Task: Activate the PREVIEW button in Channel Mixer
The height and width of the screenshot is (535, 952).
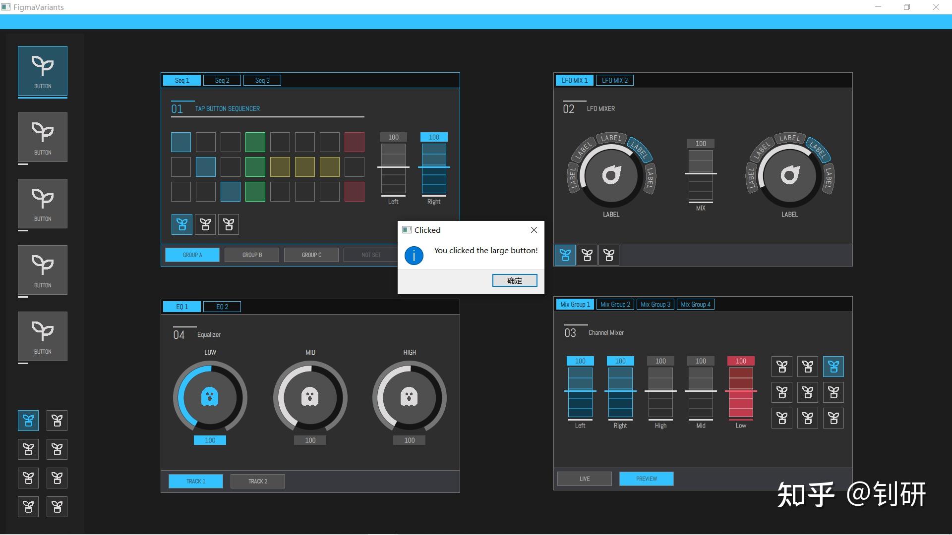Action: click(x=646, y=478)
